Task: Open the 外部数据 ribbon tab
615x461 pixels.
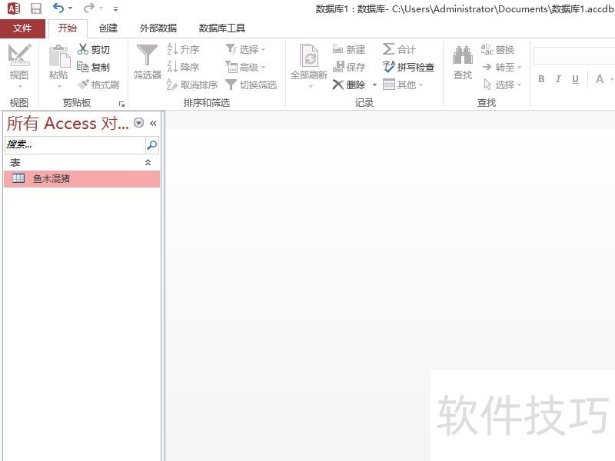Action: coord(158,28)
